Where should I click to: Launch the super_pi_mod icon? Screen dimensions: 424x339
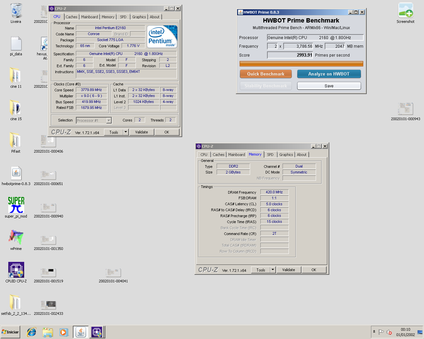tap(16, 208)
